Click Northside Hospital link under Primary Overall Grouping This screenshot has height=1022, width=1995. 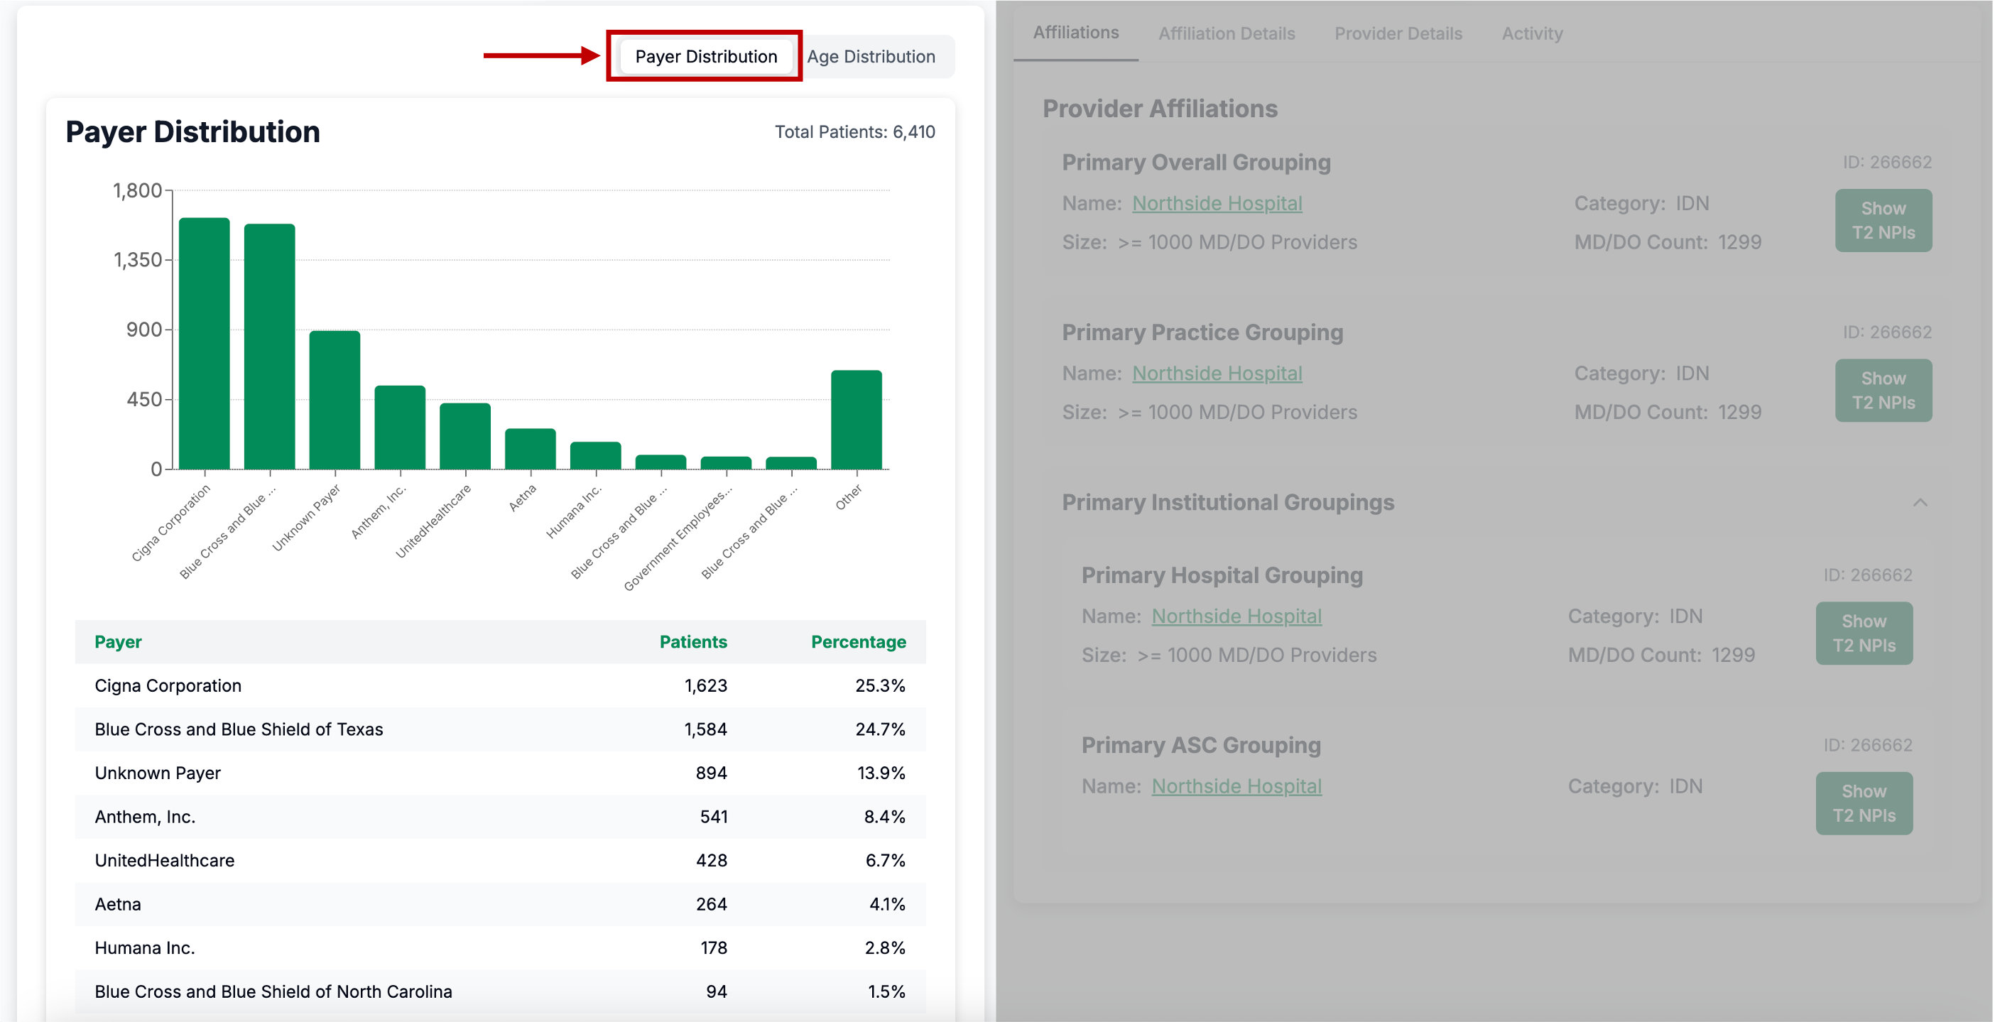click(x=1216, y=204)
